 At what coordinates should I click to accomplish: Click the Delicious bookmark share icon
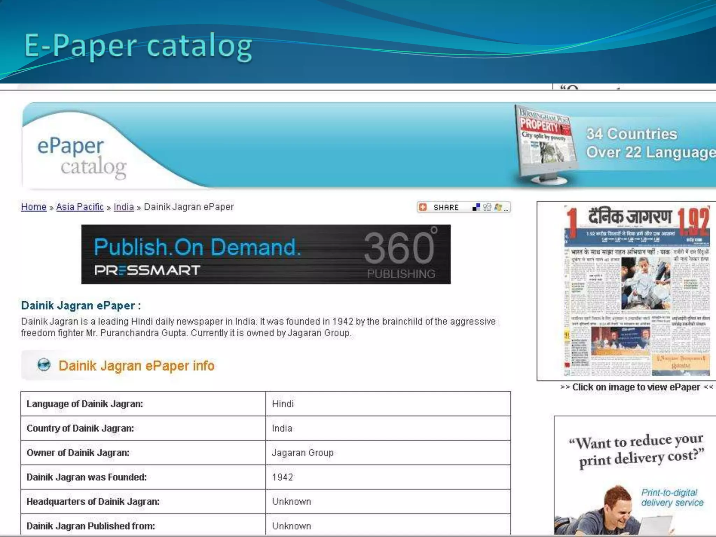pos(476,207)
